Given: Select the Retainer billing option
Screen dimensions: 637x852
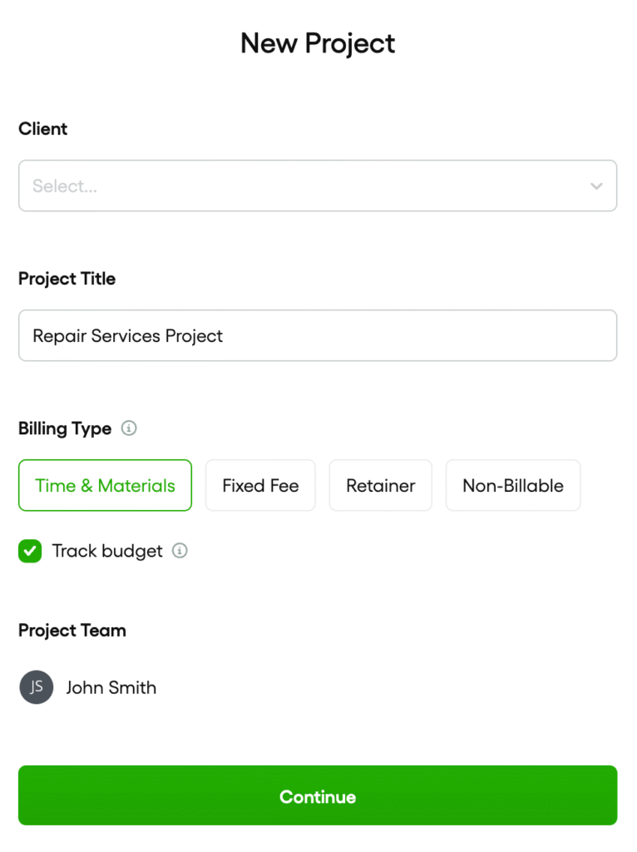Looking at the screenshot, I should (x=380, y=485).
